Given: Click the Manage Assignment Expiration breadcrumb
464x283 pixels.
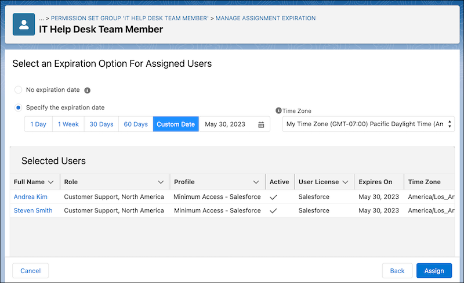Looking at the screenshot, I should click(x=266, y=18).
